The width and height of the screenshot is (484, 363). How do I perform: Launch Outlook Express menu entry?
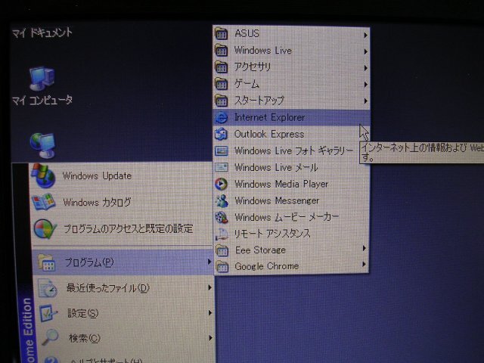pos(291,135)
